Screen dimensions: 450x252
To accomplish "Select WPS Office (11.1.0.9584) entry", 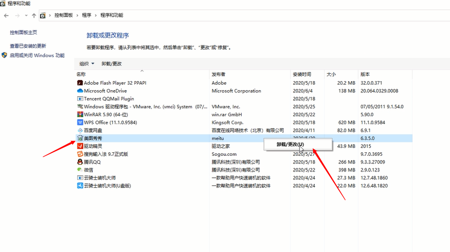I will (x=110, y=123).
